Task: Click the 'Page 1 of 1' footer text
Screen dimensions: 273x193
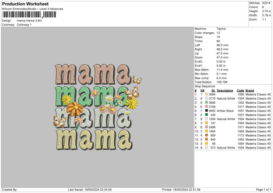Action: (x=263, y=189)
